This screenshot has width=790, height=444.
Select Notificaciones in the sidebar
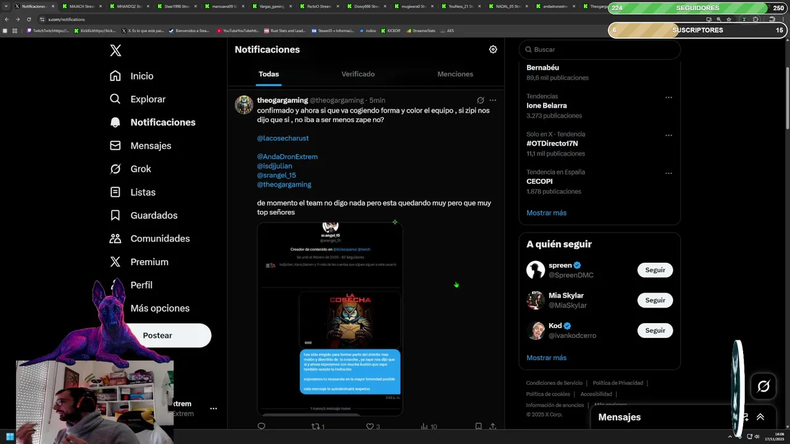click(152, 122)
